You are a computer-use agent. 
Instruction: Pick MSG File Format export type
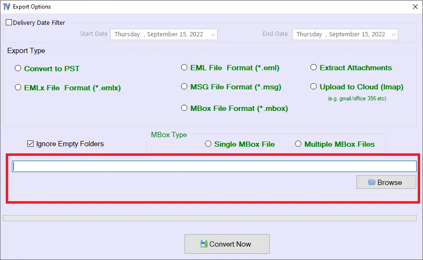tap(184, 87)
